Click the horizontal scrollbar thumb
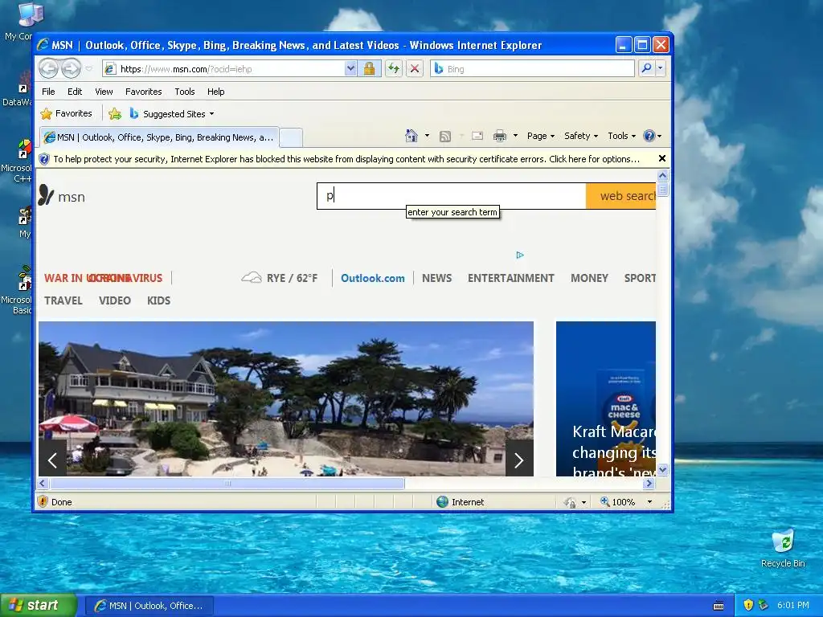Viewport: 823px width, 617px height. tap(227, 483)
